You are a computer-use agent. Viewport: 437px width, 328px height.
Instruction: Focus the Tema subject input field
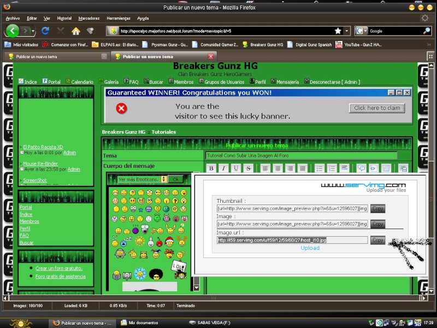pyautogui.click(x=301, y=156)
